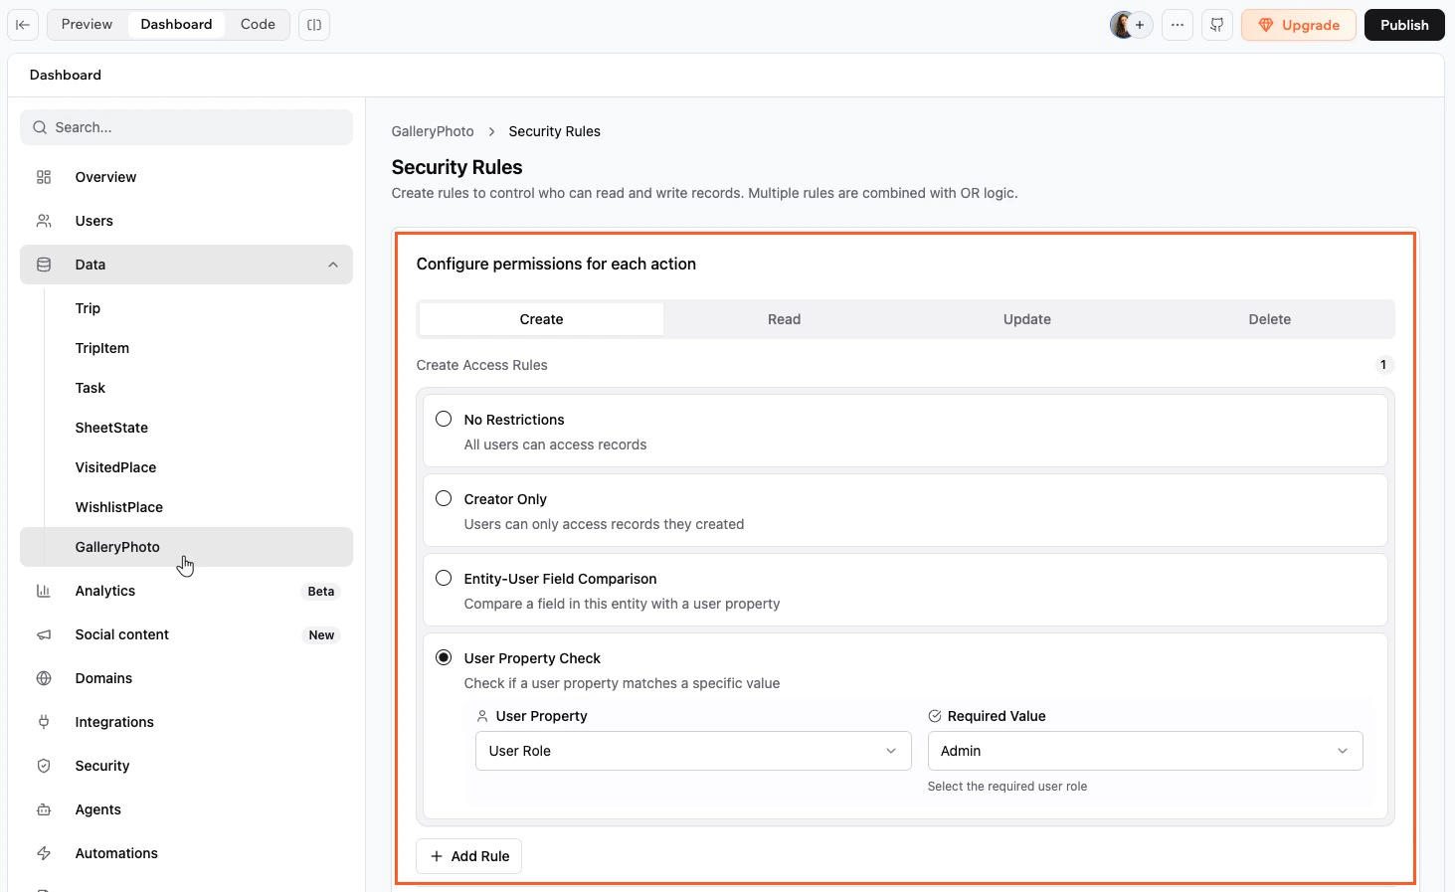Switch to the Read permissions tab
This screenshot has width=1455, height=892.
click(x=784, y=318)
